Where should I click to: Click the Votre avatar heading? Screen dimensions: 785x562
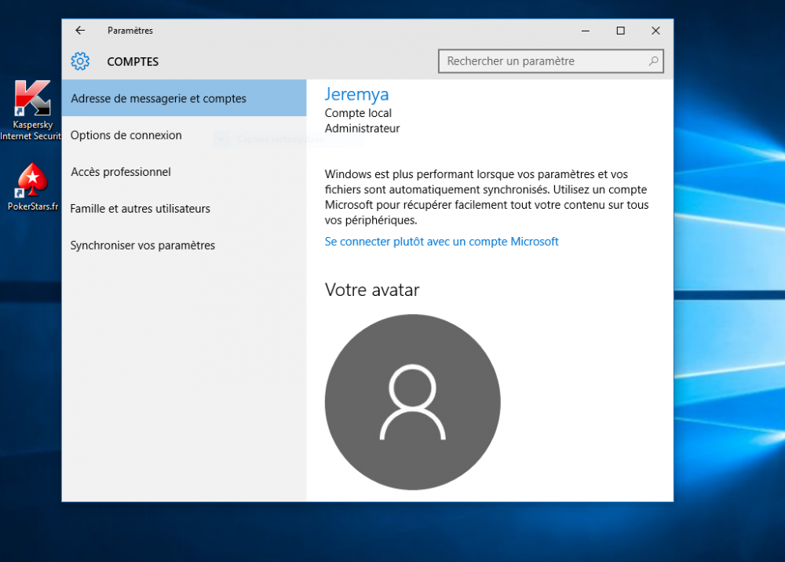pyautogui.click(x=372, y=290)
